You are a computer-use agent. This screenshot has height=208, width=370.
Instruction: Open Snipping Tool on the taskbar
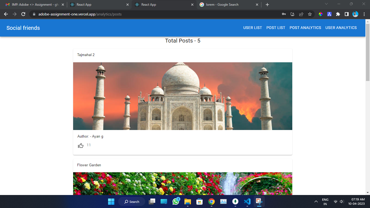pyautogui.click(x=259, y=201)
